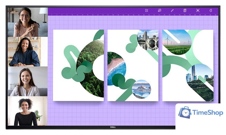Viewport: 226px width, 135px height.
Task: Click the city bridge circle image
Action: click(148, 40)
